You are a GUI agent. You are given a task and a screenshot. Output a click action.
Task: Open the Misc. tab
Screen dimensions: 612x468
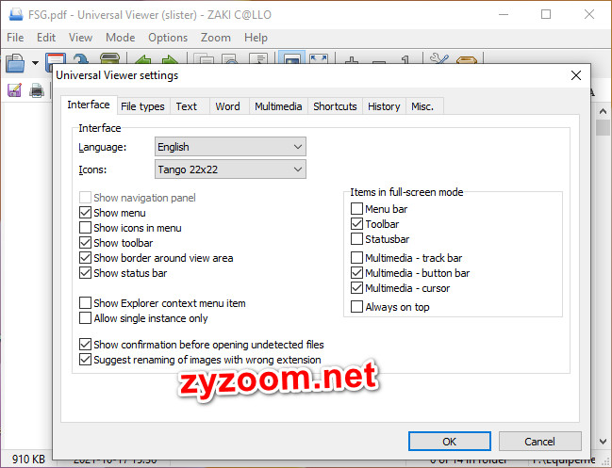(422, 106)
